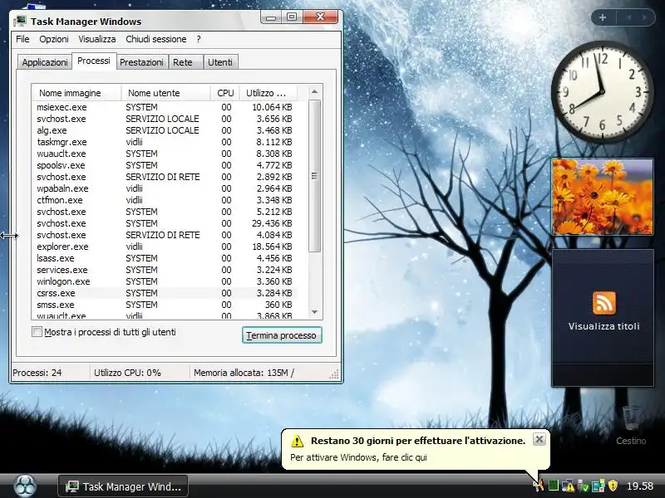Viewport: 665px width, 498px height.
Task: Open the Visualizza menu
Action: pos(97,39)
